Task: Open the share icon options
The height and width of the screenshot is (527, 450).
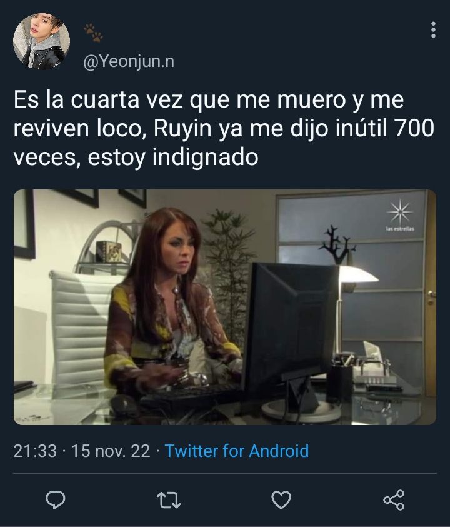Action: coord(394,500)
